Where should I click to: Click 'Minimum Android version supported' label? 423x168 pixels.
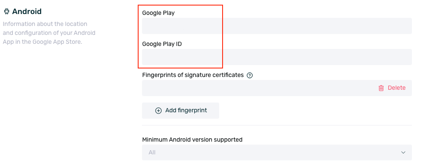click(192, 140)
